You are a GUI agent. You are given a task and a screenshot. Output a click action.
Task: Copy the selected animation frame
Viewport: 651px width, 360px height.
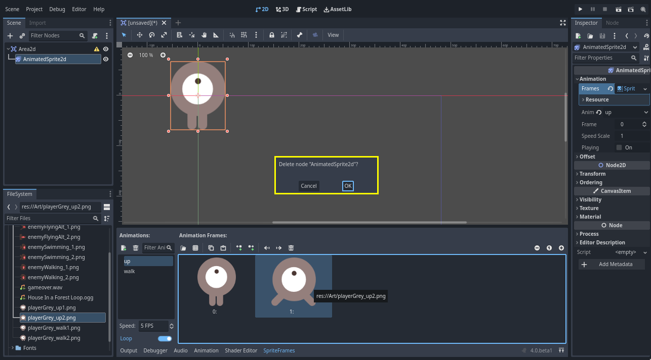[211, 248]
